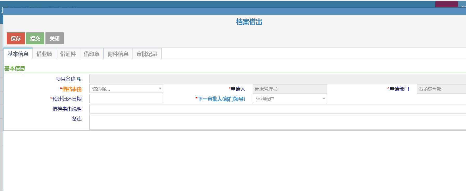
Task: Click the 档案借出 dialog title
Action: [x=249, y=22]
